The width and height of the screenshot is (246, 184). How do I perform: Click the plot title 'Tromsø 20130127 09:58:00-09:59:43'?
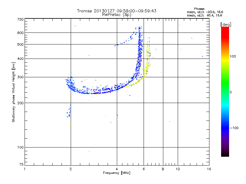tap(117, 11)
